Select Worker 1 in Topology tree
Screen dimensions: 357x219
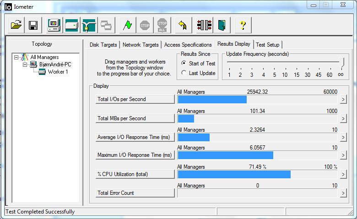pyautogui.click(x=58, y=72)
